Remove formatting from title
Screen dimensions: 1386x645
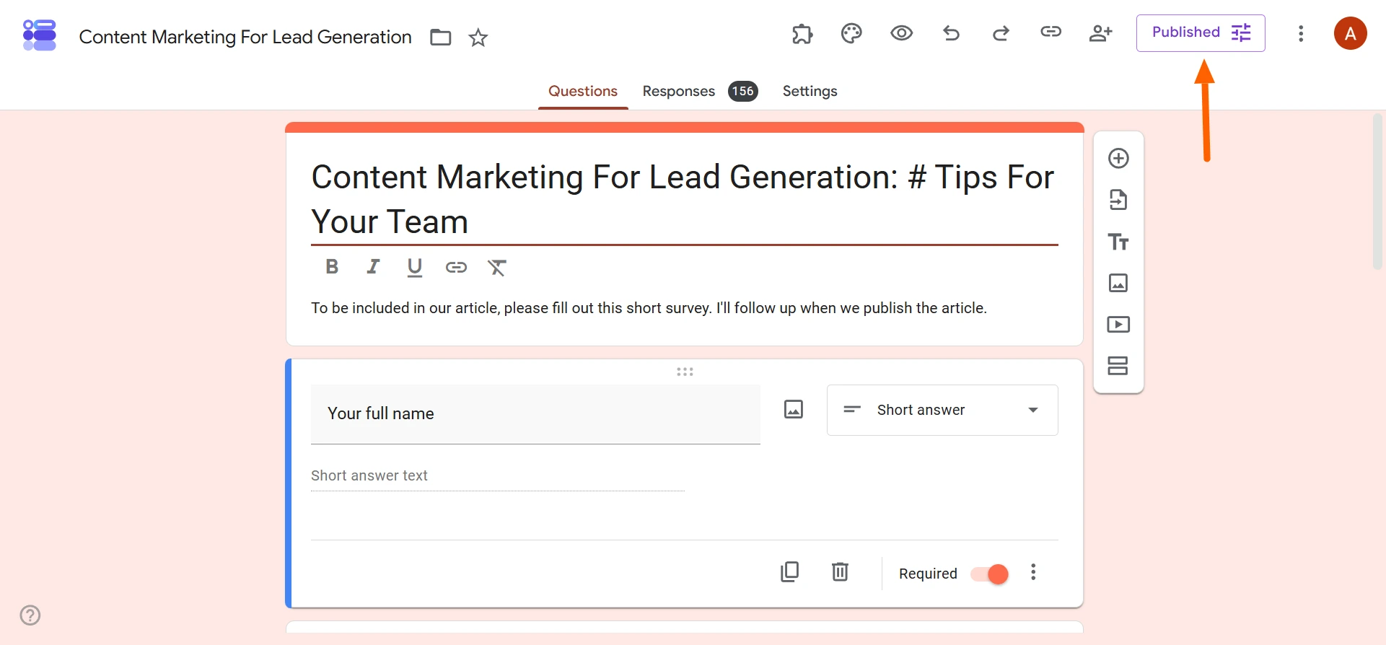(497, 268)
